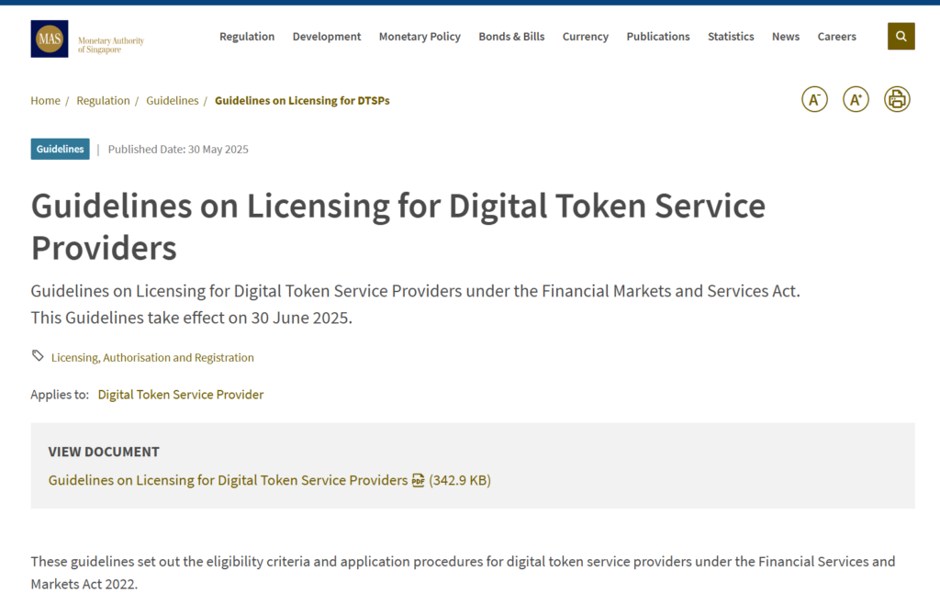Open the Publications menu
This screenshot has width=940, height=615.
[x=658, y=37]
